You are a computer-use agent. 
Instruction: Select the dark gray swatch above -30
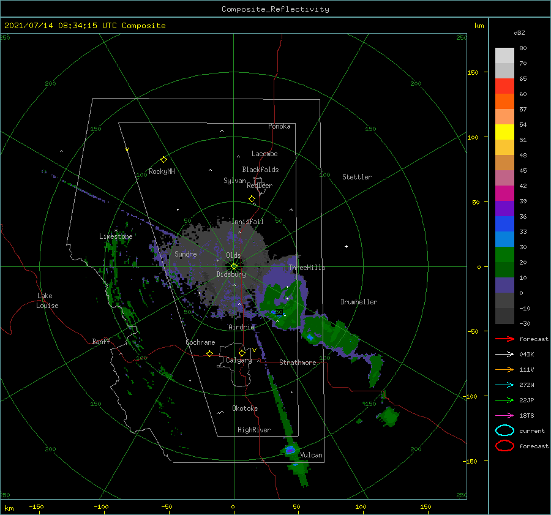tap(504, 315)
